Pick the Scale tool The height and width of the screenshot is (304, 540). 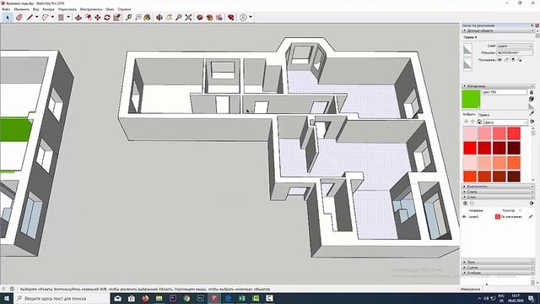(x=116, y=17)
